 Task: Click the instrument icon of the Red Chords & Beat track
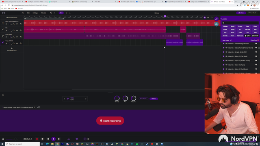point(3,23)
